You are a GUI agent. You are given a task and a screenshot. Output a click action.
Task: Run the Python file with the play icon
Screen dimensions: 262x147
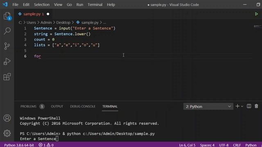point(256,14)
